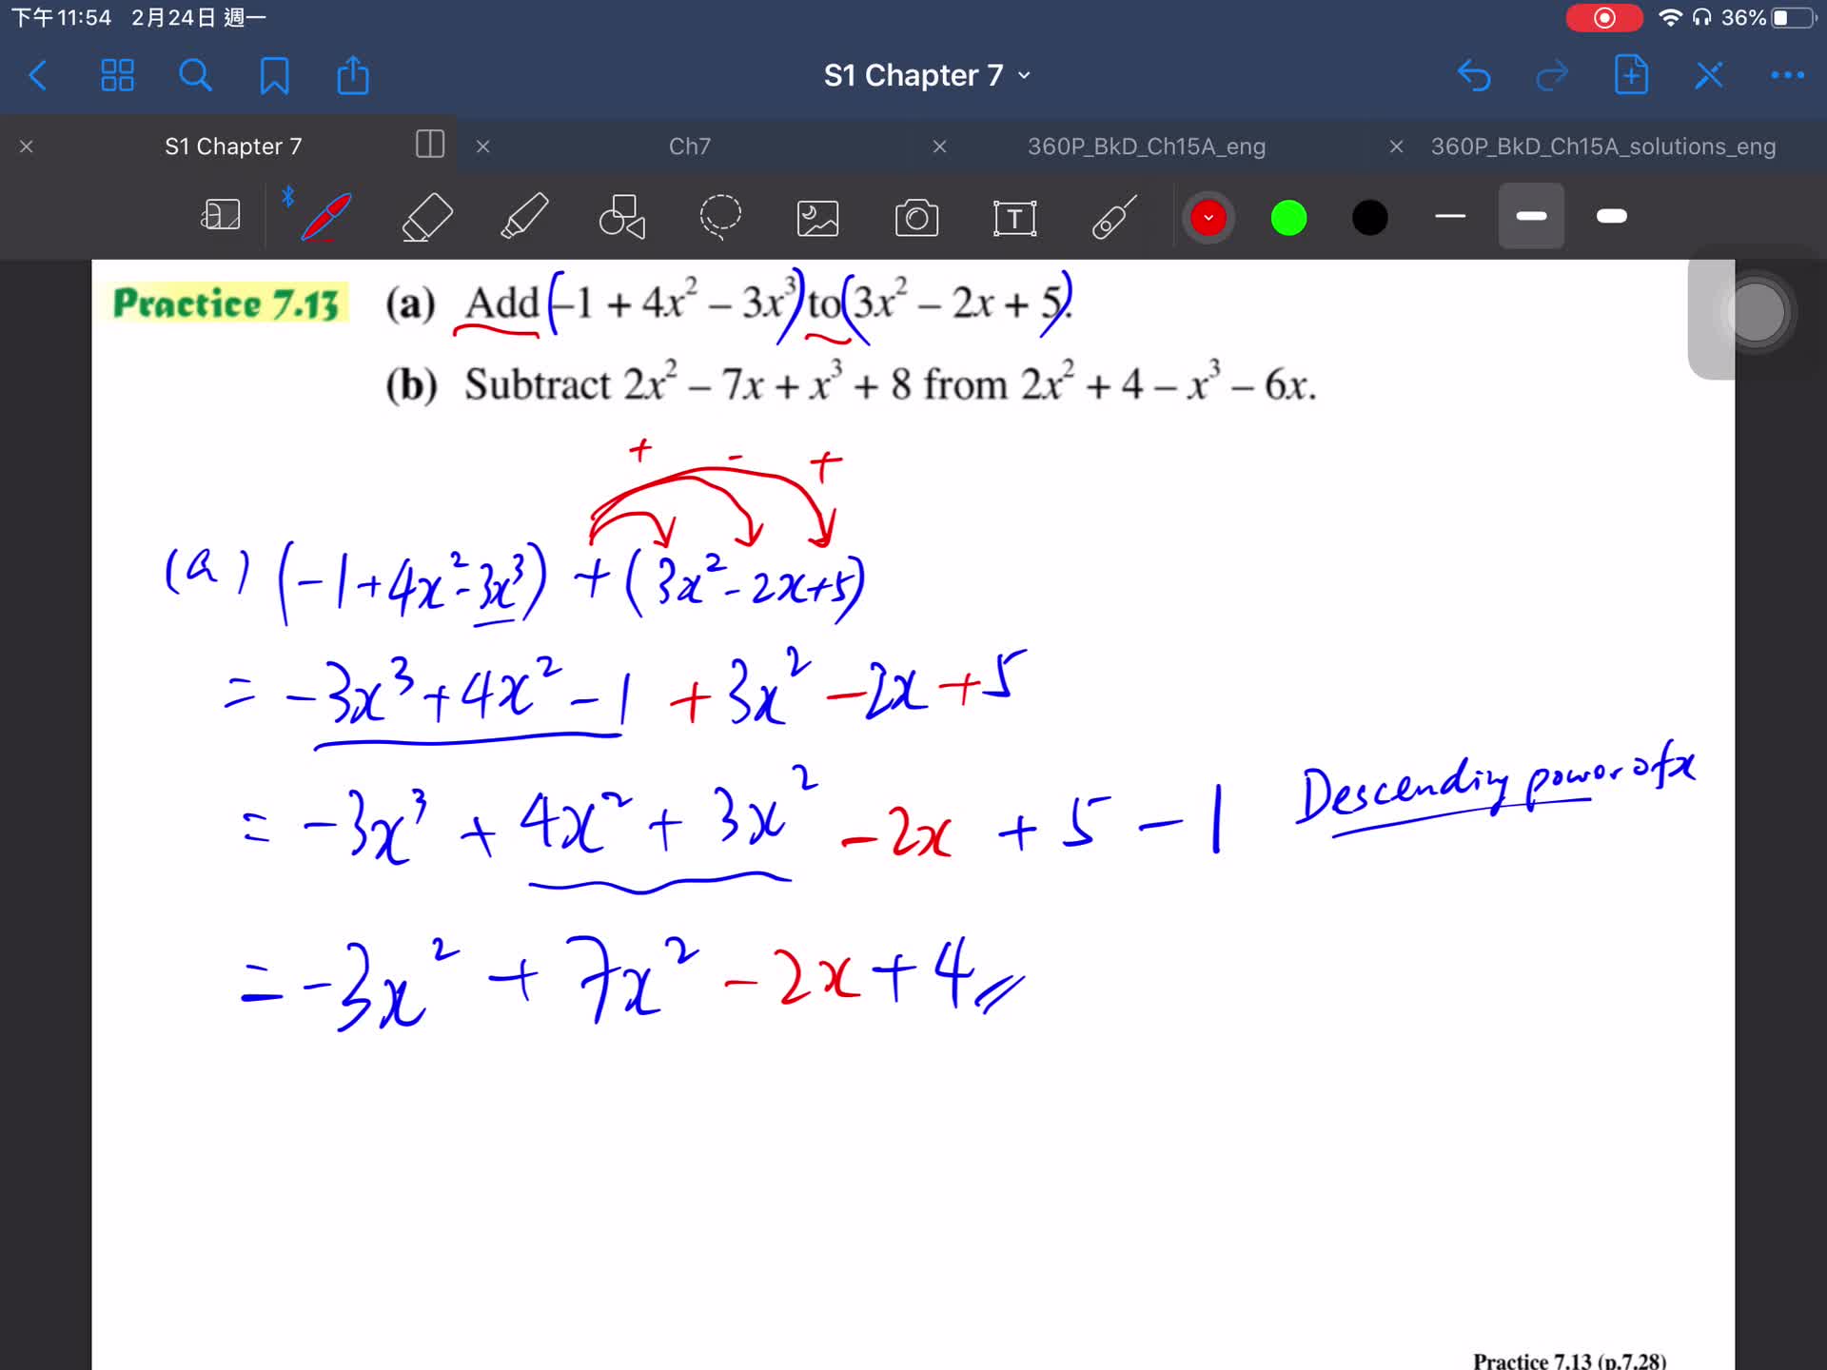Open the three-dot more options menu
The image size is (1827, 1370).
click(1787, 75)
